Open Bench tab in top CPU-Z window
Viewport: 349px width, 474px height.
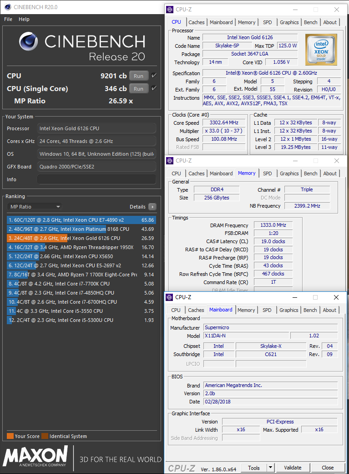point(311,22)
